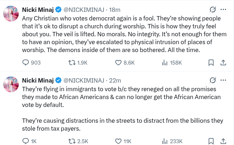Viewport: 234px width, 145px height.
Task: Open Nicki Minaj profile name on first tweet
Action: [x=38, y=9]
